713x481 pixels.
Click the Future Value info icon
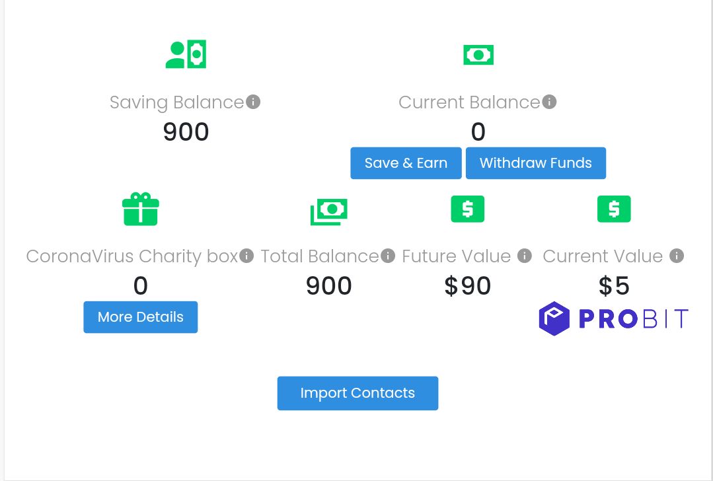coord(524,256)
